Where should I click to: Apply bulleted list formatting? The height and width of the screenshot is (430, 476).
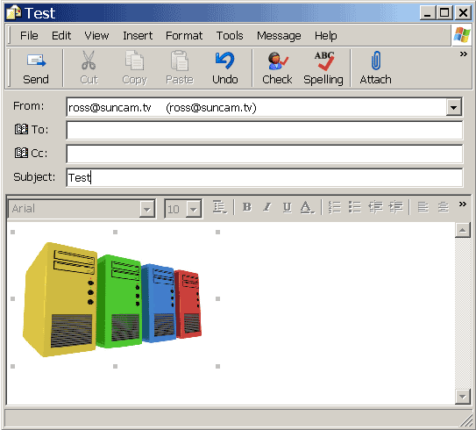point(354,207)
